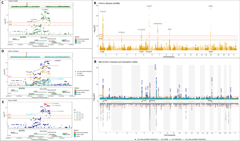240x141 pixels.
Task: Click the EMSY peak label in panel B
Action: (x=186, y=90)
